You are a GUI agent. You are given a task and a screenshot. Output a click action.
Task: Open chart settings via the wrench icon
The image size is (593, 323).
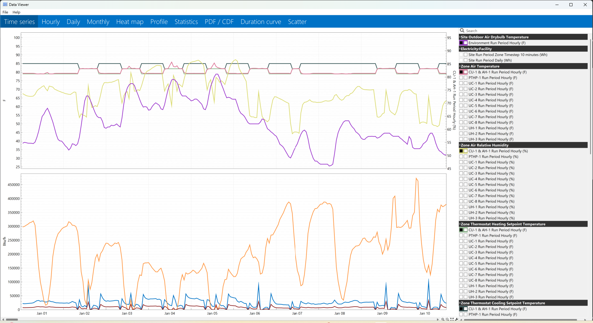(x=457, y=319)
